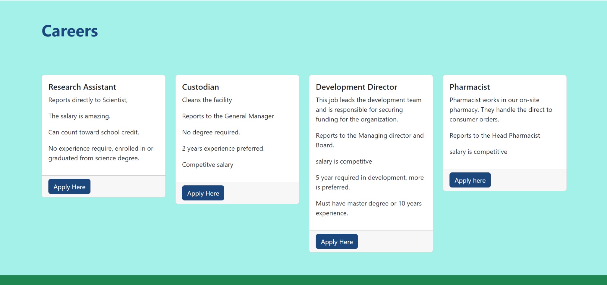The image size is (607, 285).
Task: Click '2 years experience preferred' text
Action: [x=223, y=149]
